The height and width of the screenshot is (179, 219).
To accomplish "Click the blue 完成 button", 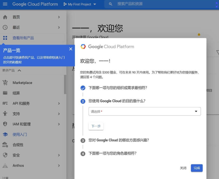I will (x=197, y=168).
